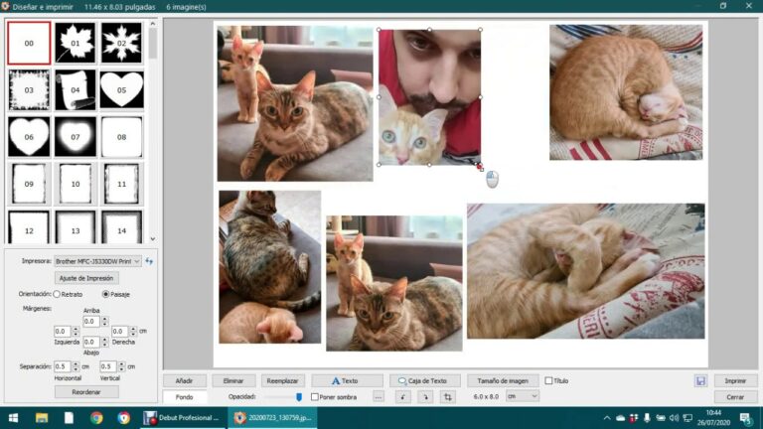
Task: Click the Reordenar button
Action: click(86, 392)
